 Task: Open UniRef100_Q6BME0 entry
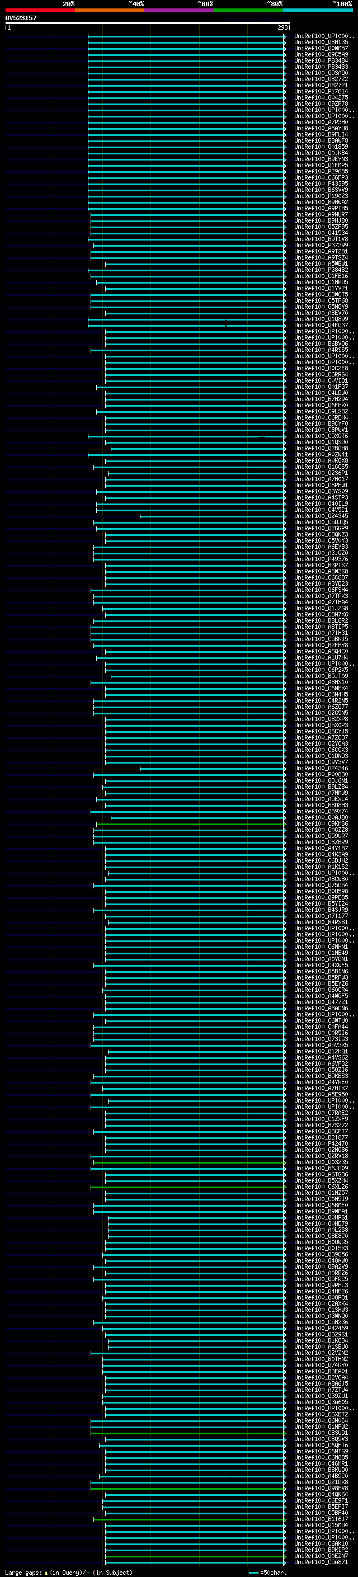[x=321, y=1205]
